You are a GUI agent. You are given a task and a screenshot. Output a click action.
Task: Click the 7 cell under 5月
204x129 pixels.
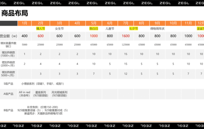click(94, 74)
